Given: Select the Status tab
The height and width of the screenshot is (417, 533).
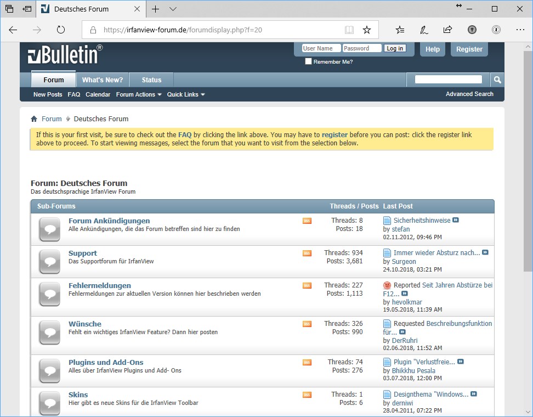Looking at the screenshot, I should 151,80.
